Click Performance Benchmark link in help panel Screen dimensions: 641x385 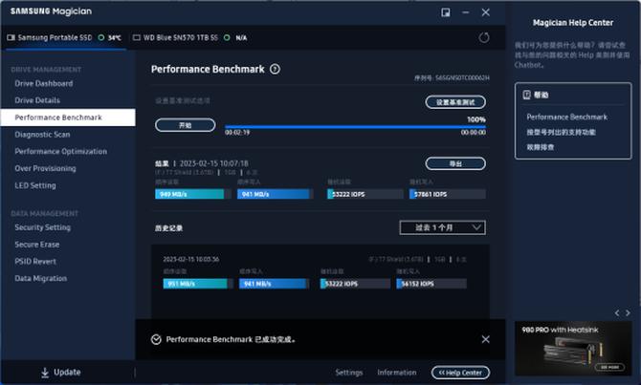pyautogui.click(x=566, y=118)
